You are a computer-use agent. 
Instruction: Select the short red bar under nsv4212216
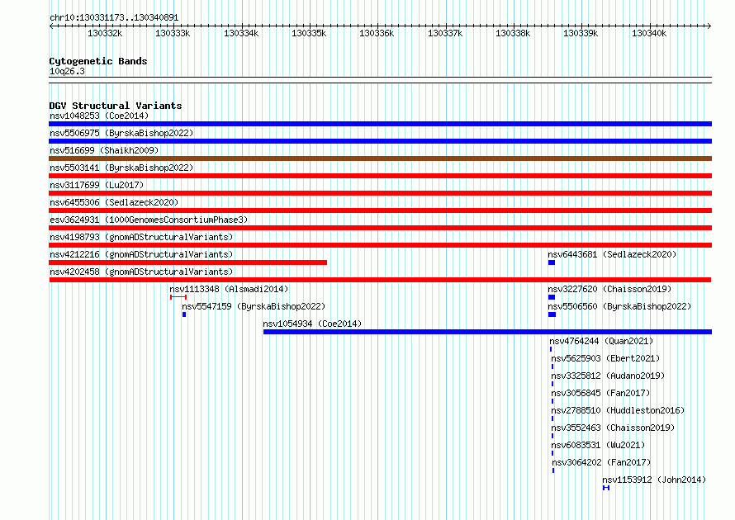coord(188,262)
